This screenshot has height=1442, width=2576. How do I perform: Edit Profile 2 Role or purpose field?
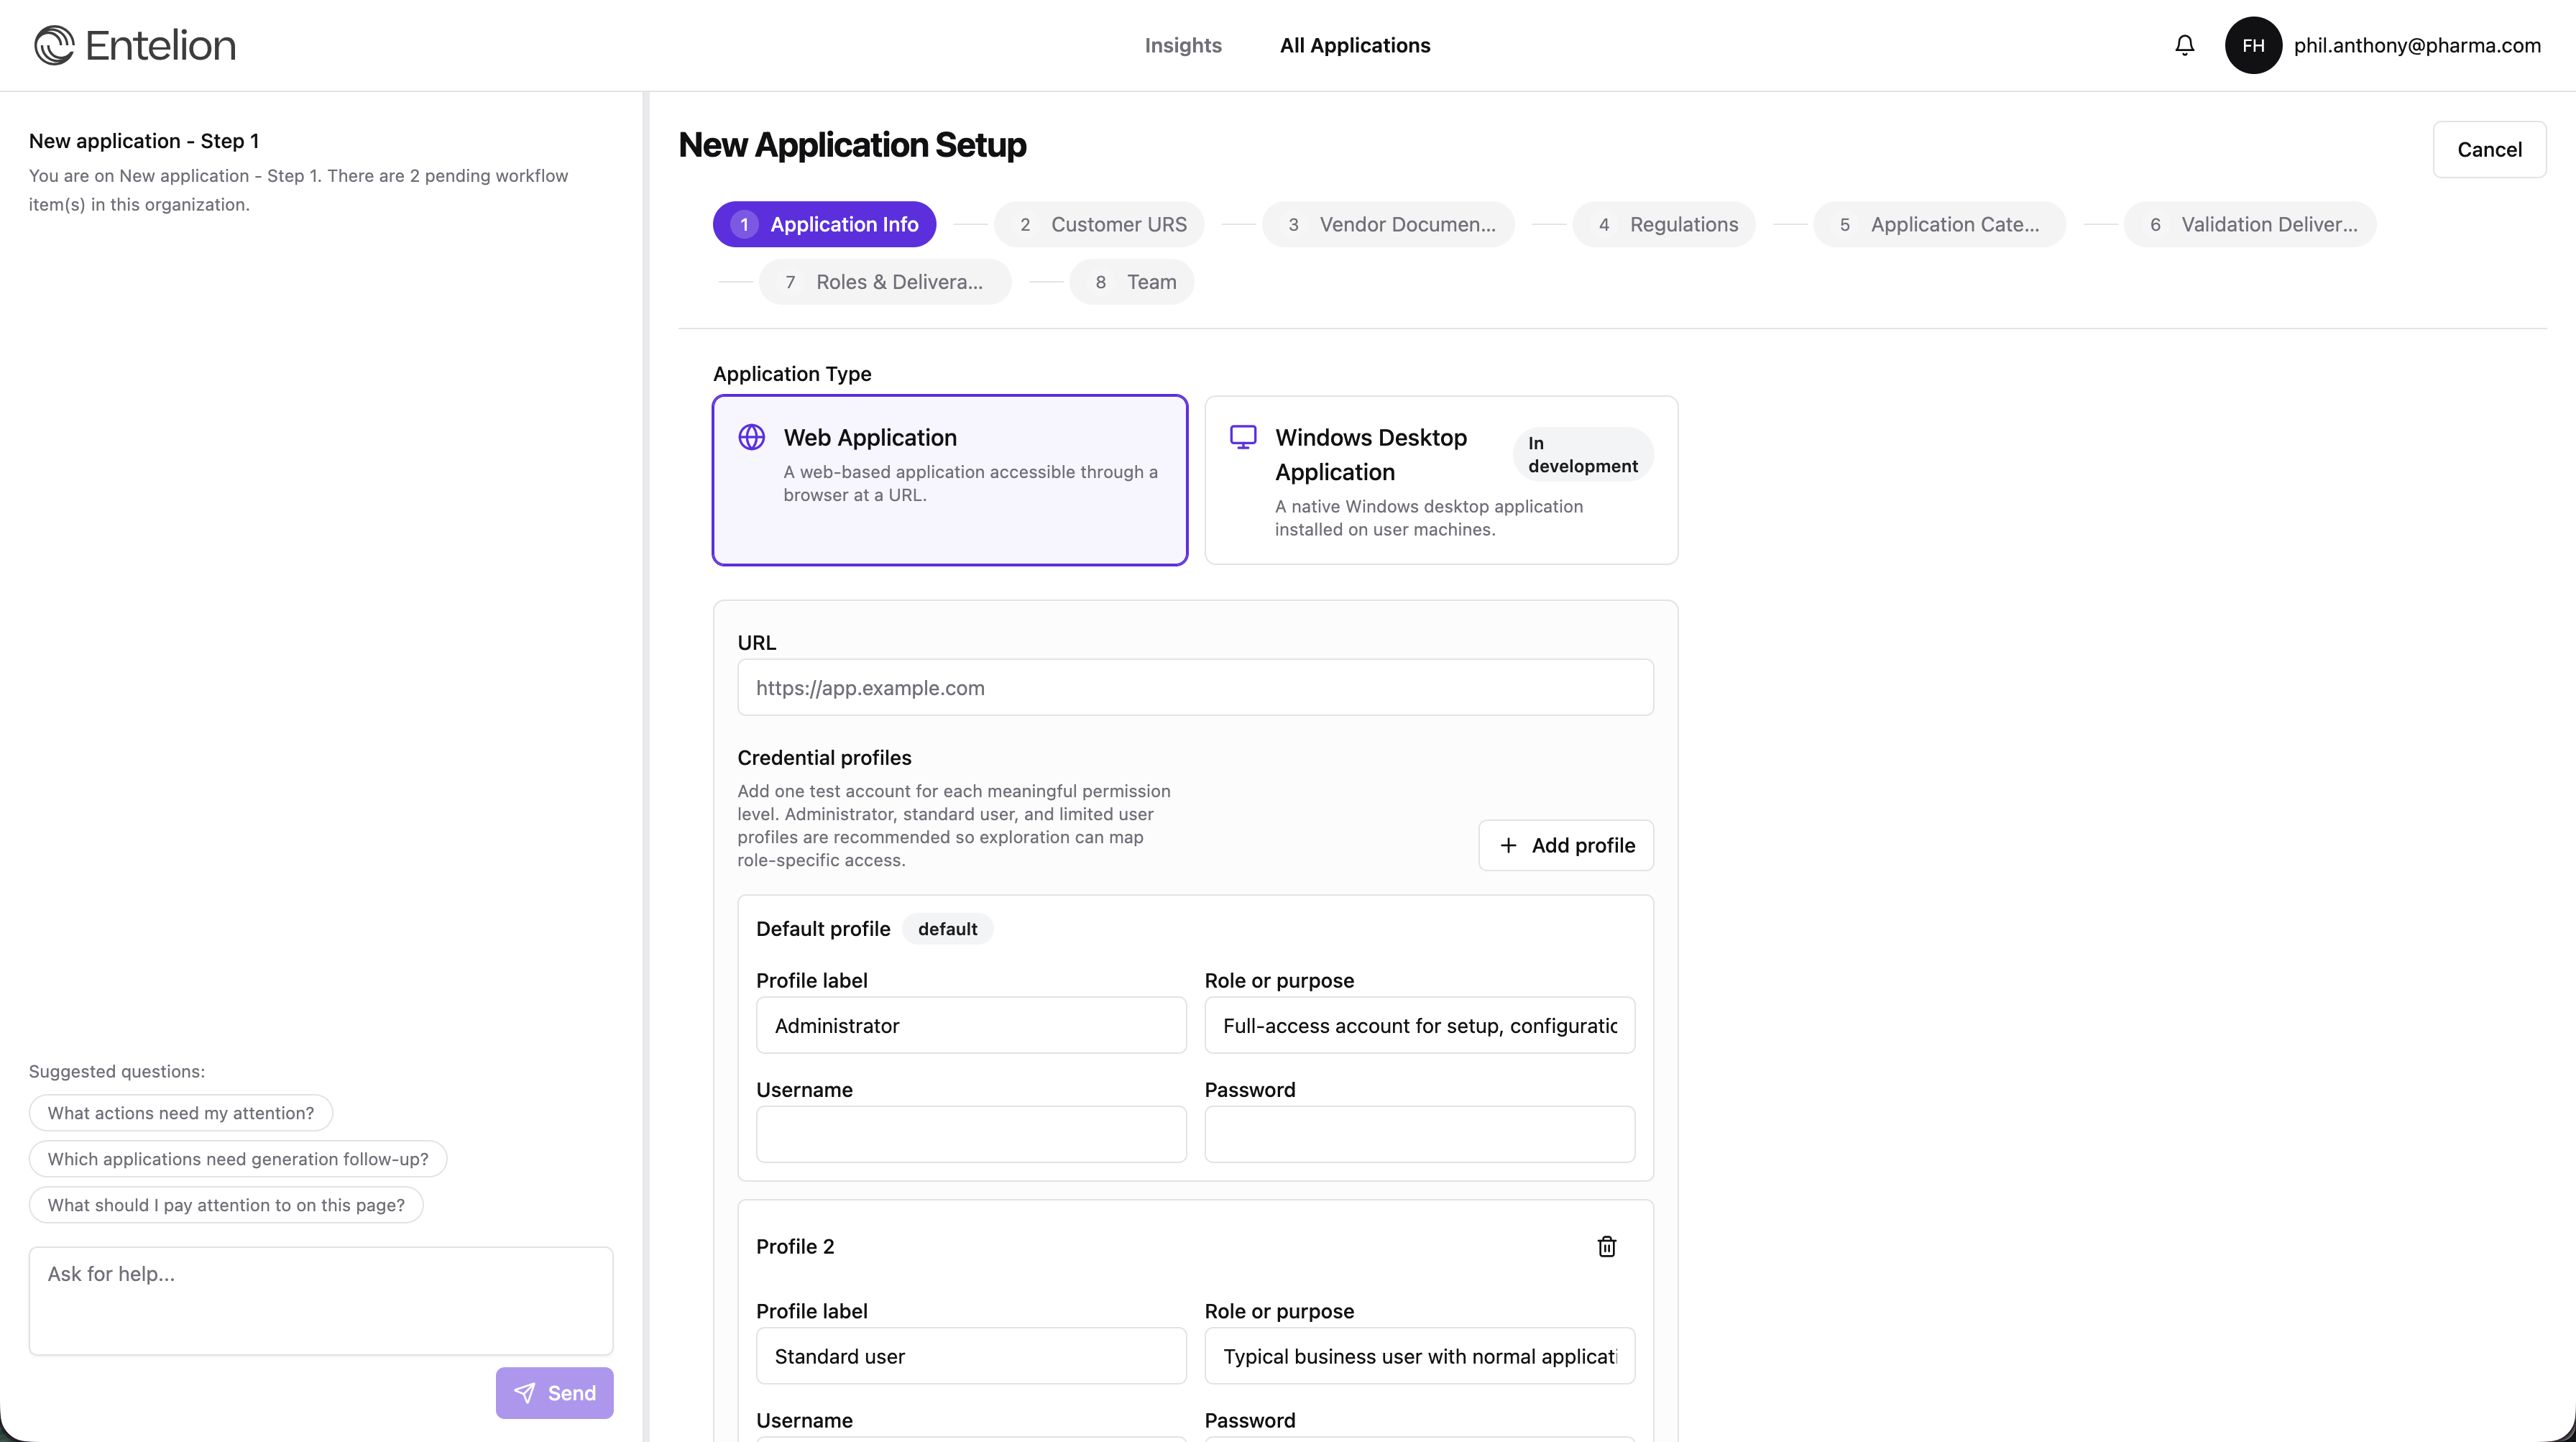pos(1420,1356)
